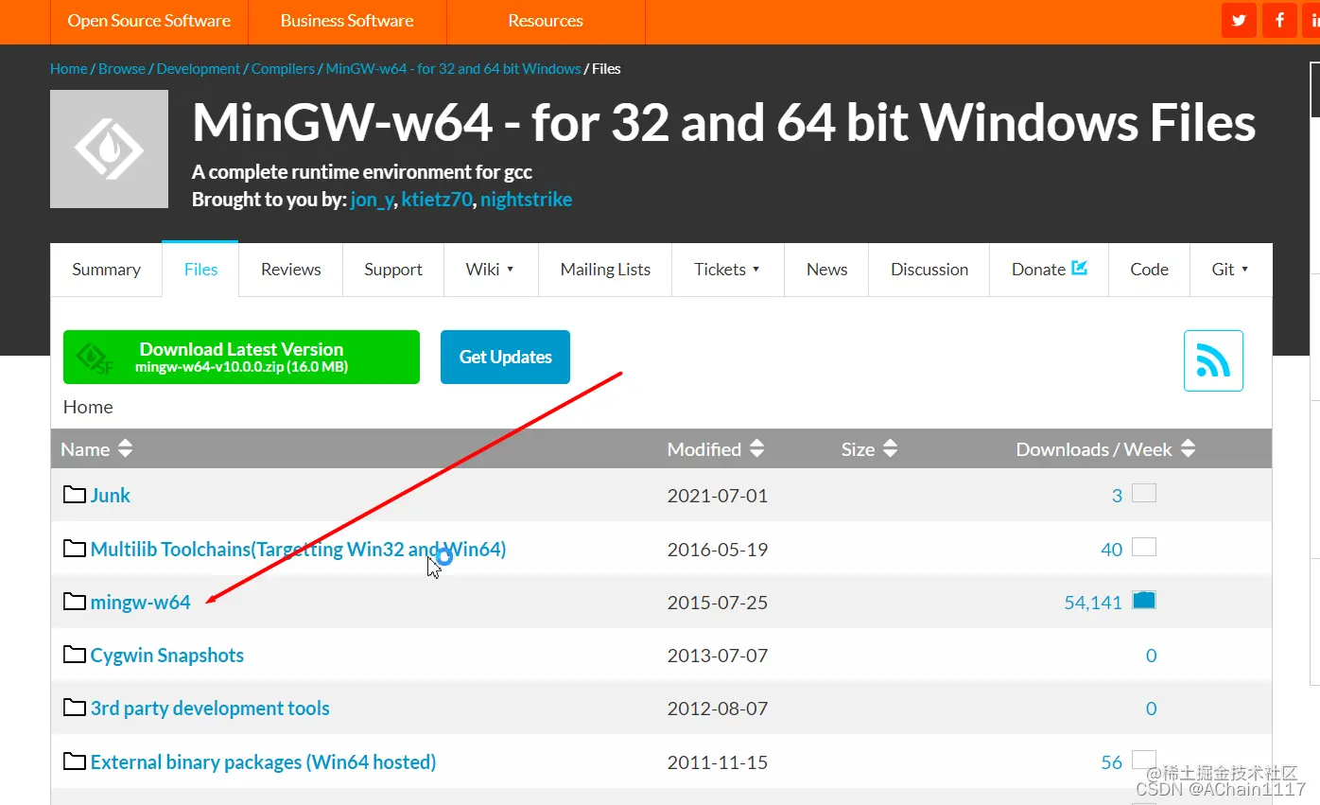The height and width of the screenshot is (805, 1320).
Task: Open the Mailing Lists tab
Action: 605,270
